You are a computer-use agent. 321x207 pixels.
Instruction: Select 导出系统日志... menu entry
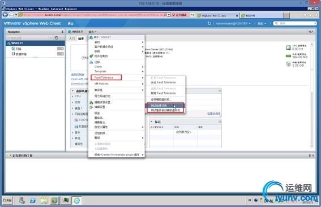pos(117,96)
